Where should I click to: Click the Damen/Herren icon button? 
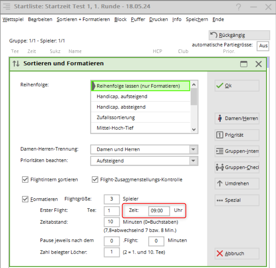pyautogui.click(x=237, y=119)
